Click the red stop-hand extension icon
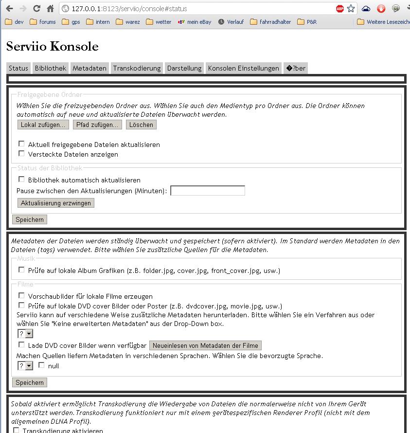This screenshot has width=410, height=433. point(381,9)
